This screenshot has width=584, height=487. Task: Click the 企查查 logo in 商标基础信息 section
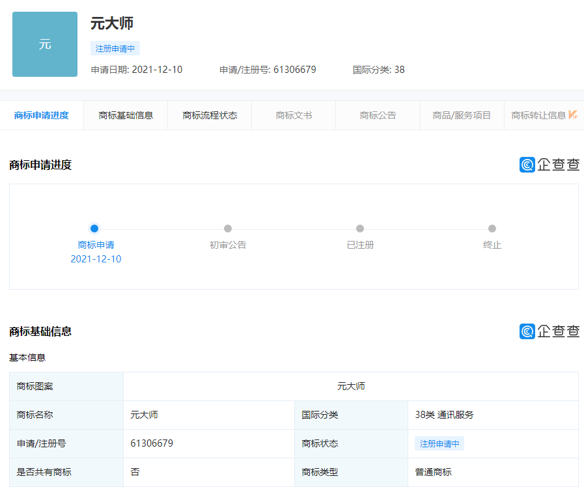(x=549, y=331)
